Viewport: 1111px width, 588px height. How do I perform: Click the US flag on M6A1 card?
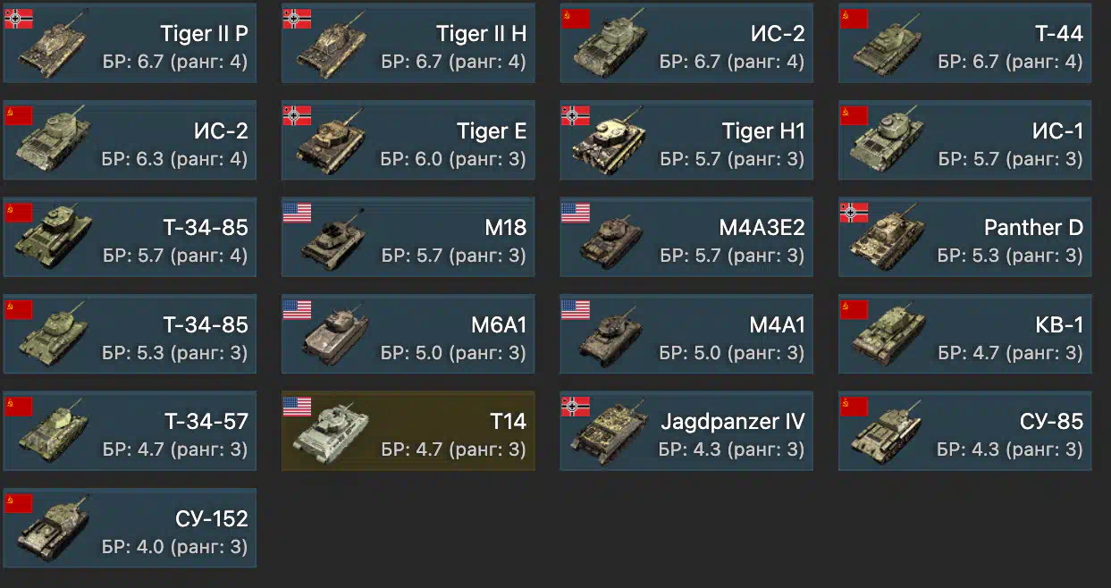pyautogui.click(x=298, y=309)
